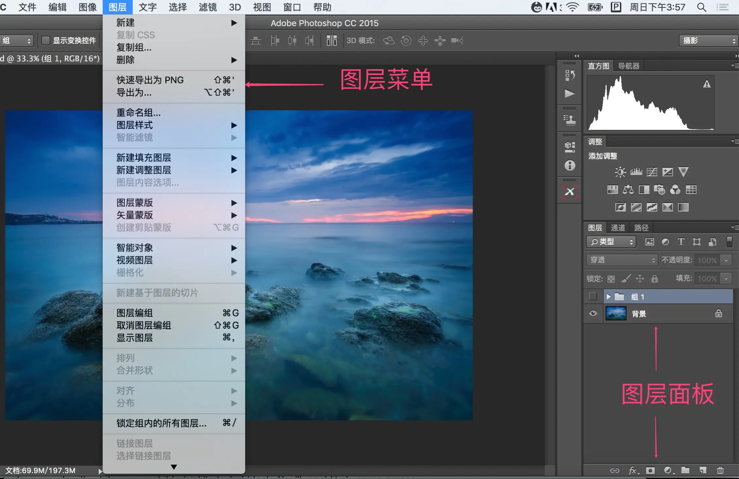This screenshot has width=739, height=479.
Task: Open the 不透明度 slider arrow
Action: (726, 260)
